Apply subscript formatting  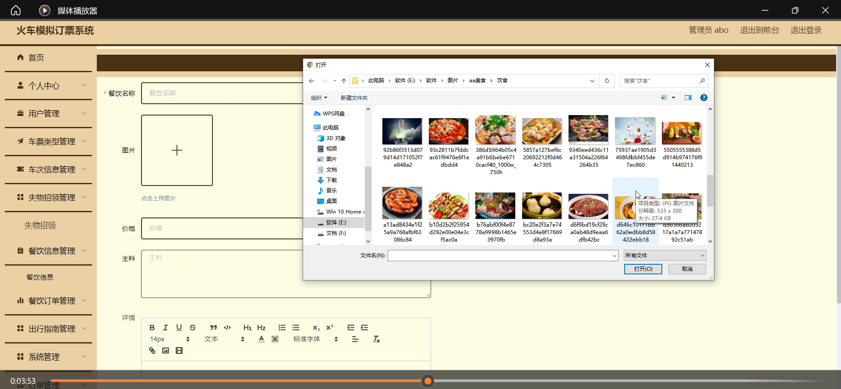coord(316,328)
